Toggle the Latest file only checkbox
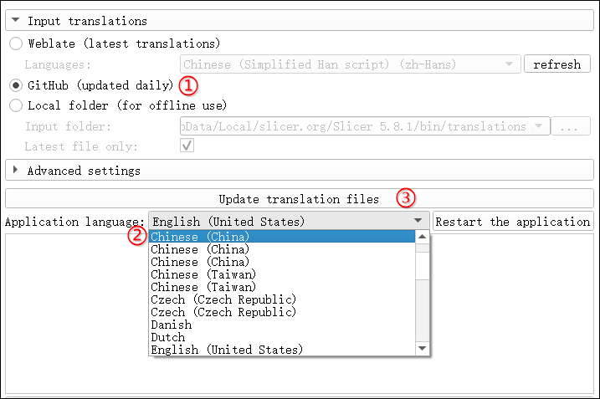 187,146
